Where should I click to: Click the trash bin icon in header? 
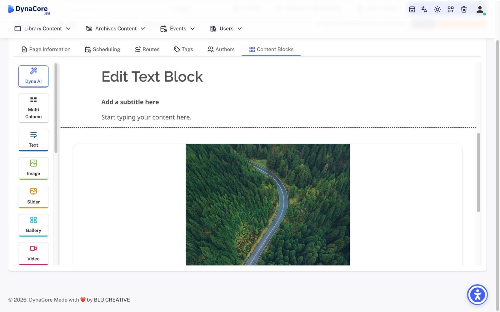pos(464,9)
